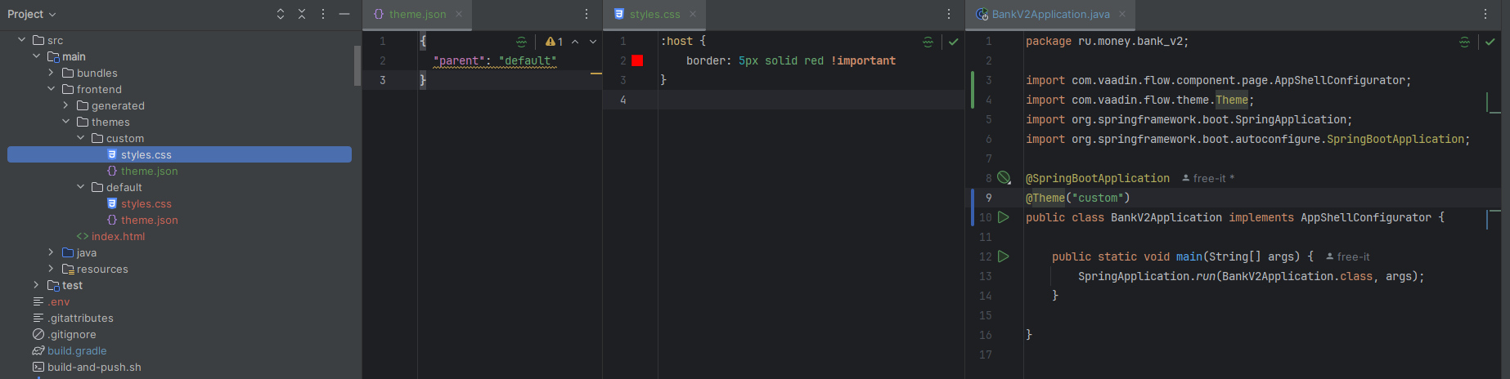Click the run icon beside the main method
The height and width of the screenshot is (379, 1510).
[1004, 256]
